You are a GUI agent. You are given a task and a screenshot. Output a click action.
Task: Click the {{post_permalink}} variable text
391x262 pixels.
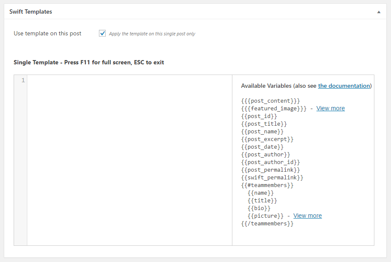coord(270,170)
